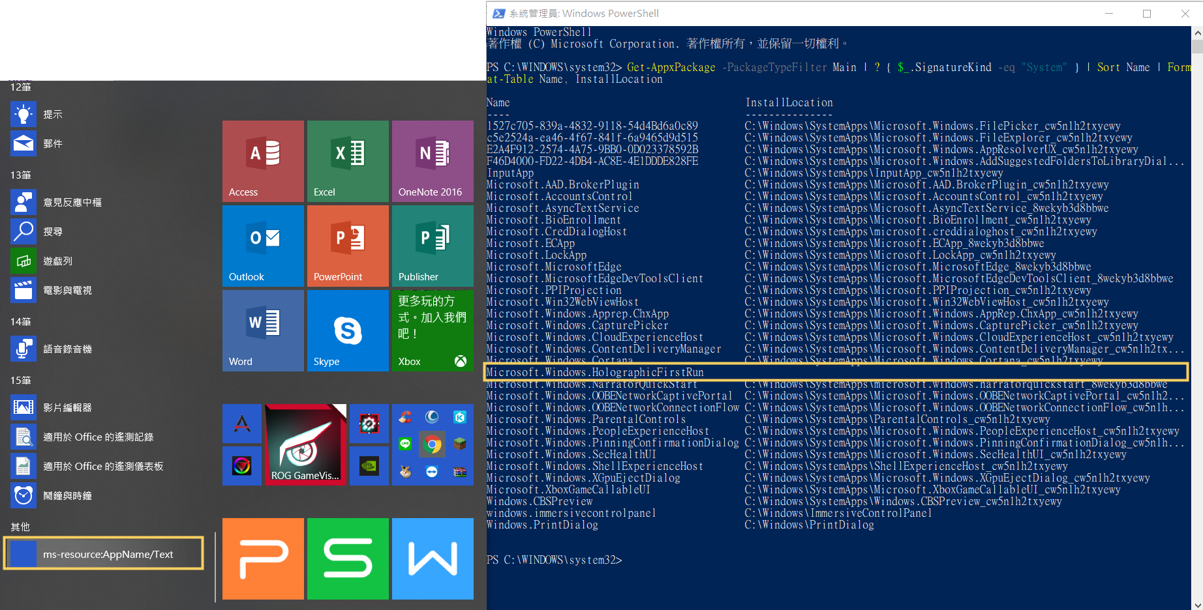The width and height of the screenshot is (1203, 610).
Task: Open the Word tile
Action: (x=263, y=330)
